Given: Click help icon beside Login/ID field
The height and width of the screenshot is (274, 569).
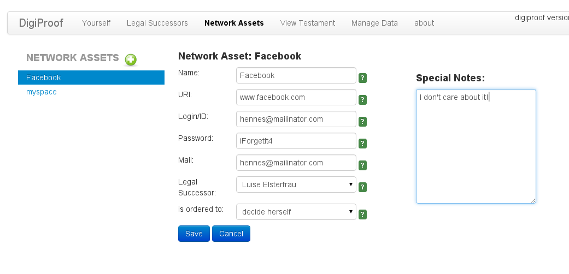Looking at the screenshot, I should pyautogui.click(x=362, y=122).
